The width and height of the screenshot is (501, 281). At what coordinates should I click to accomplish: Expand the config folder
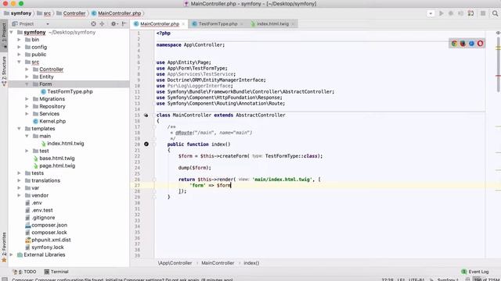[x=19, y=47]
